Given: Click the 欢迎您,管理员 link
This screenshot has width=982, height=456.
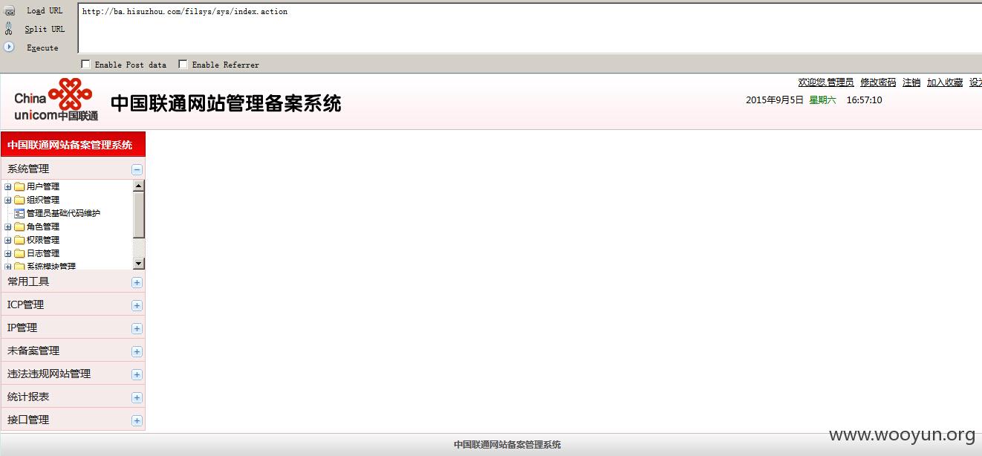Looking at the screenshot, I should coord(826,82).
